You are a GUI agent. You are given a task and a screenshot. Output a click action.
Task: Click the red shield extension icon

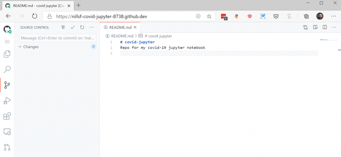250,16
